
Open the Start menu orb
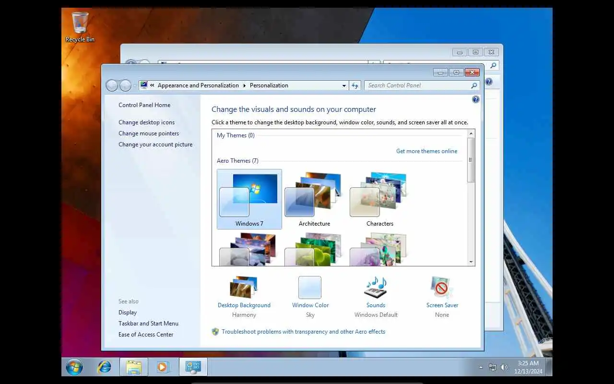(74, 367)
